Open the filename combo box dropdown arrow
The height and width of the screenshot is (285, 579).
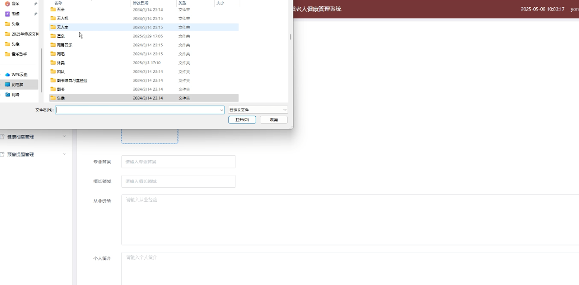(221, 110)
